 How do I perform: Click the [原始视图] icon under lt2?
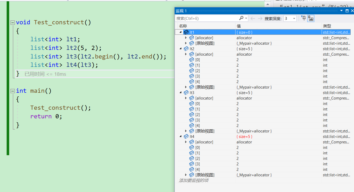pos(192,87)
